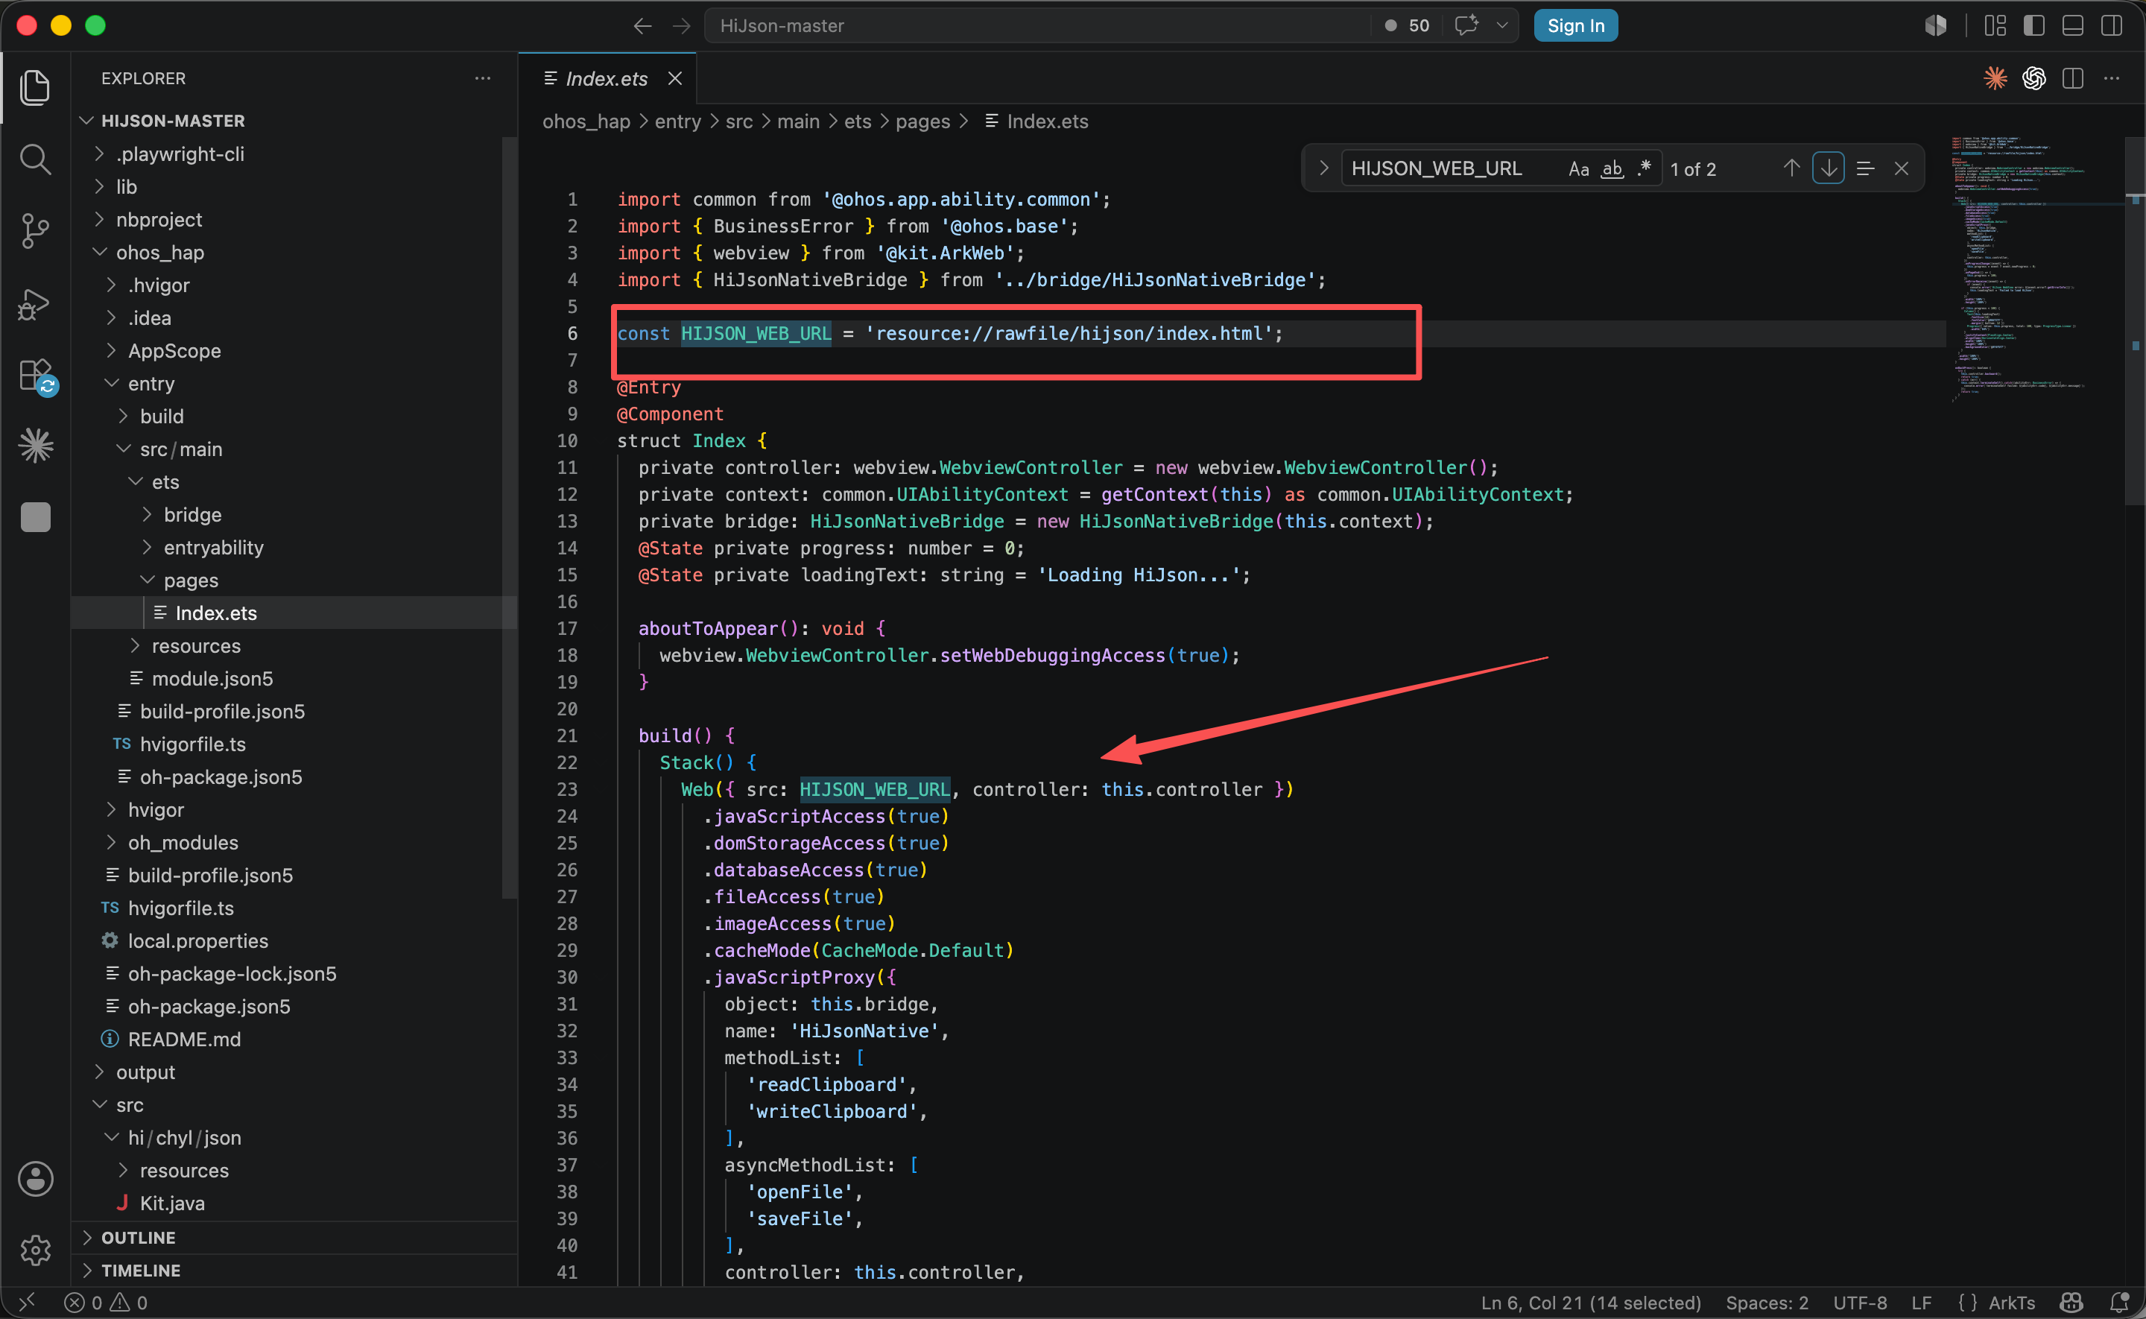Click the Sign In button

pos(1574,25)
